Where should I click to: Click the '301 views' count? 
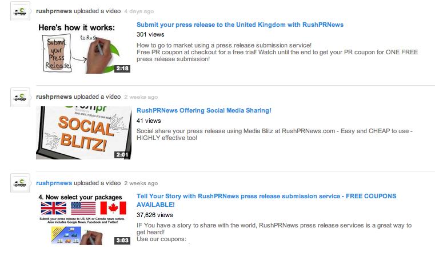coord(150,35)
